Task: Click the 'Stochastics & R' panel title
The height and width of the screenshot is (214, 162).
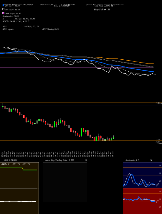Action: [x=132, y=160]
